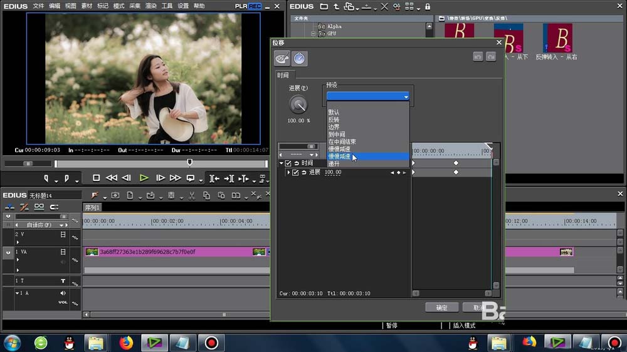Select the clip 3a68ff27363e1b289f69628c7b7f0e0f
Viewport: 627px width, 352px height.
[177, 252]
